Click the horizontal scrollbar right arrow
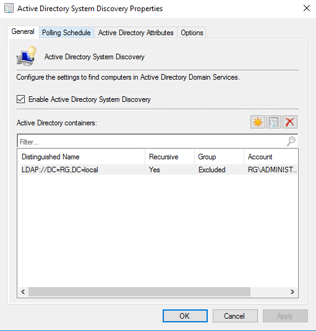316x331 pixels. pyautogui.click(x=293, y=291)
